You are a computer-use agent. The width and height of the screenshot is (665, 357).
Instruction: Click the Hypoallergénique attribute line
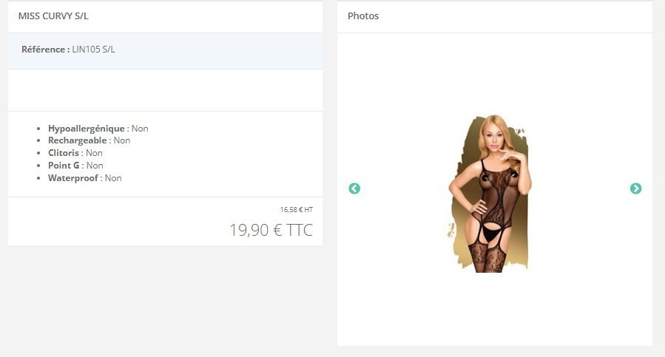click(x=98, y=129)
